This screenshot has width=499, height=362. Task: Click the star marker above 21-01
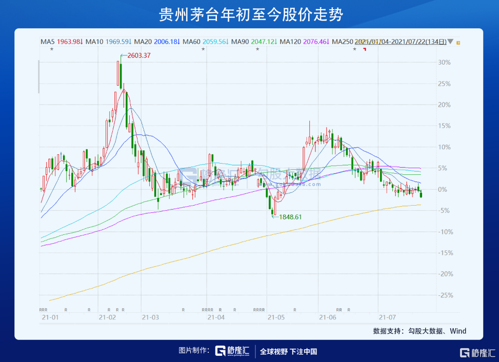52,49
